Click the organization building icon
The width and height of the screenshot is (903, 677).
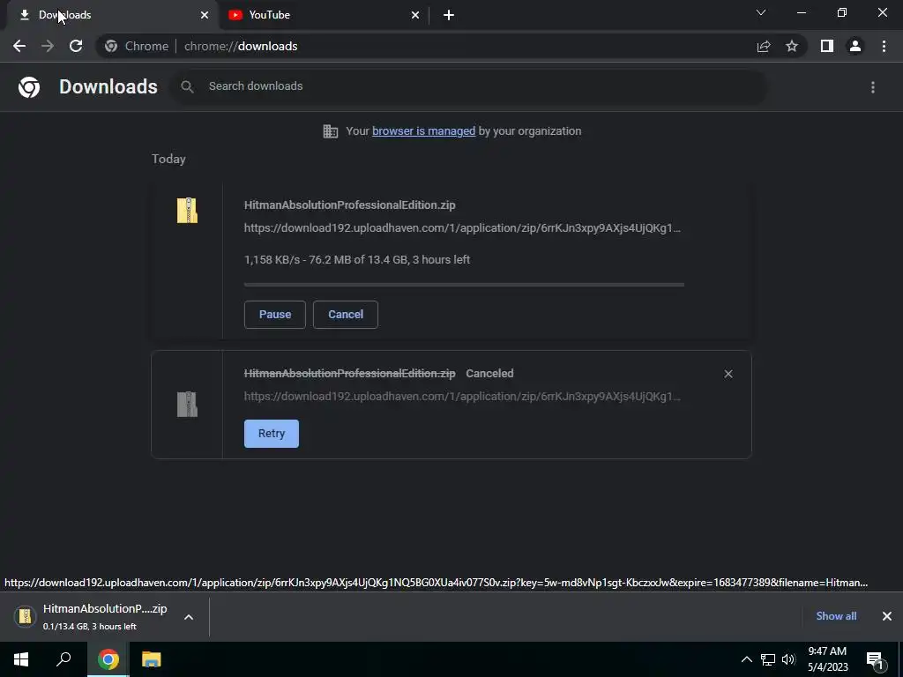click(x=331, y=131)
